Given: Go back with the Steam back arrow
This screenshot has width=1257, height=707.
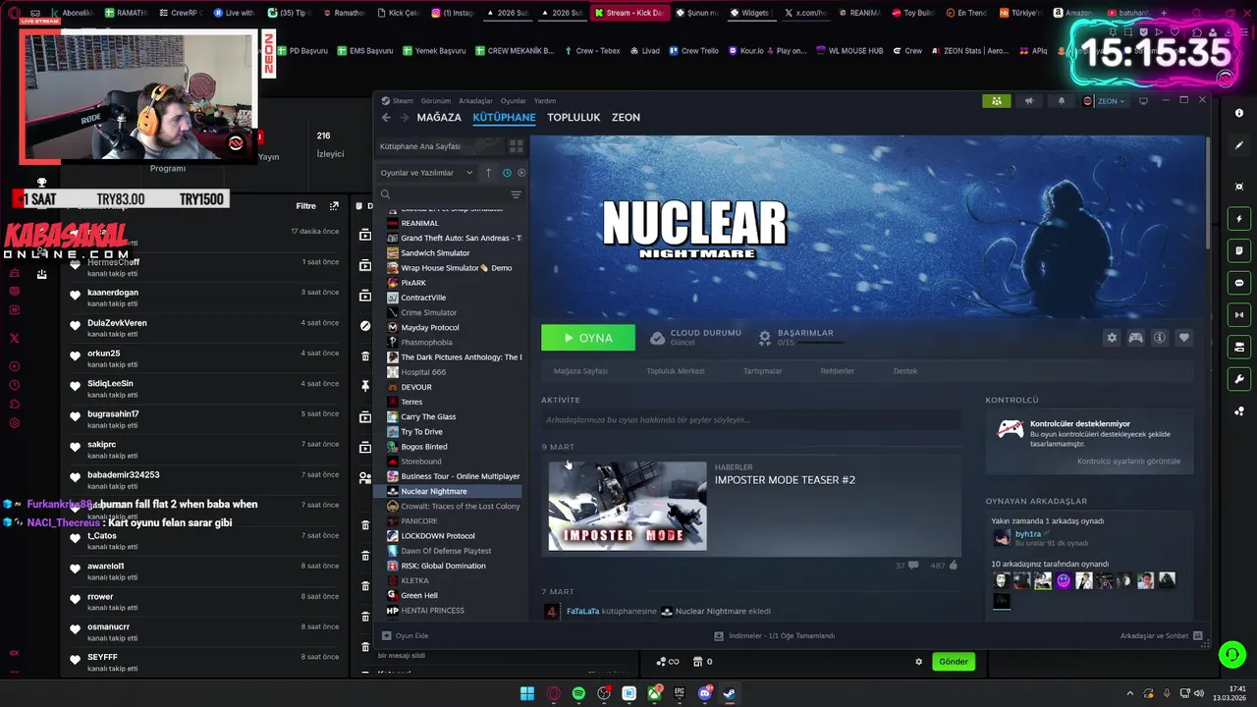Looking at the screenshot, I should pos(386,117).
